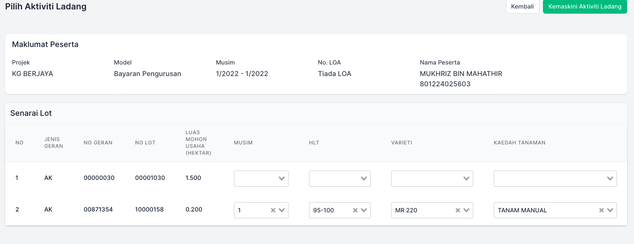The width and height of the screenshot is (634, 244).
Task: Select the MUSIM column header
Action: pyautogui.click(x=243, y=143)
